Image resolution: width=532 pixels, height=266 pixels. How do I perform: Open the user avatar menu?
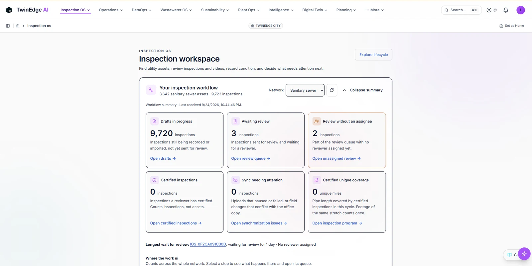coord(521,10)
